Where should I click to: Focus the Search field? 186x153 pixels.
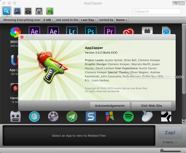coord(157,12)
